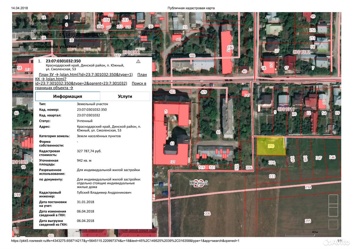The width and height of the screenshot is (353, 249).
Task: Click parcel label 334 on map
Action: pyautogui.click(x=272, y=163)
